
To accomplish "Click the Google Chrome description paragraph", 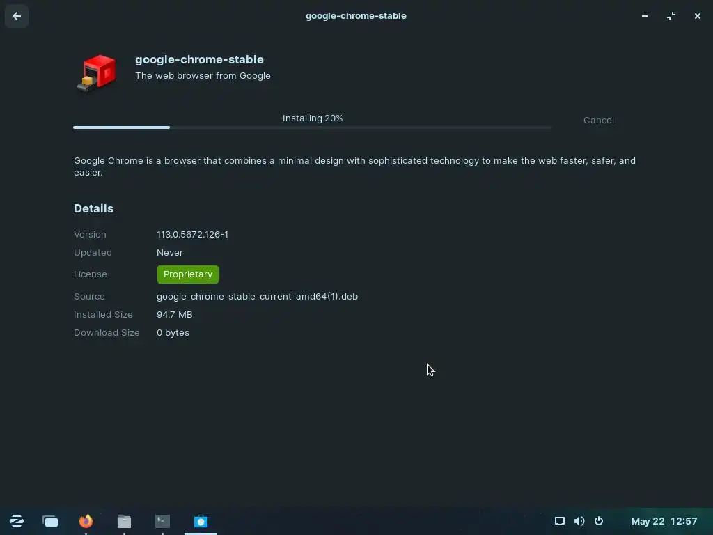I will tap(354, 166).
